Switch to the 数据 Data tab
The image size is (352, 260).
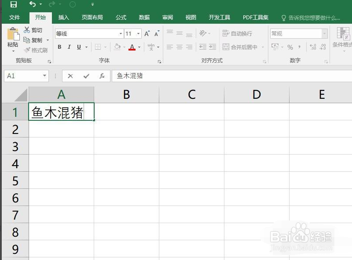[x=144, y=18]
